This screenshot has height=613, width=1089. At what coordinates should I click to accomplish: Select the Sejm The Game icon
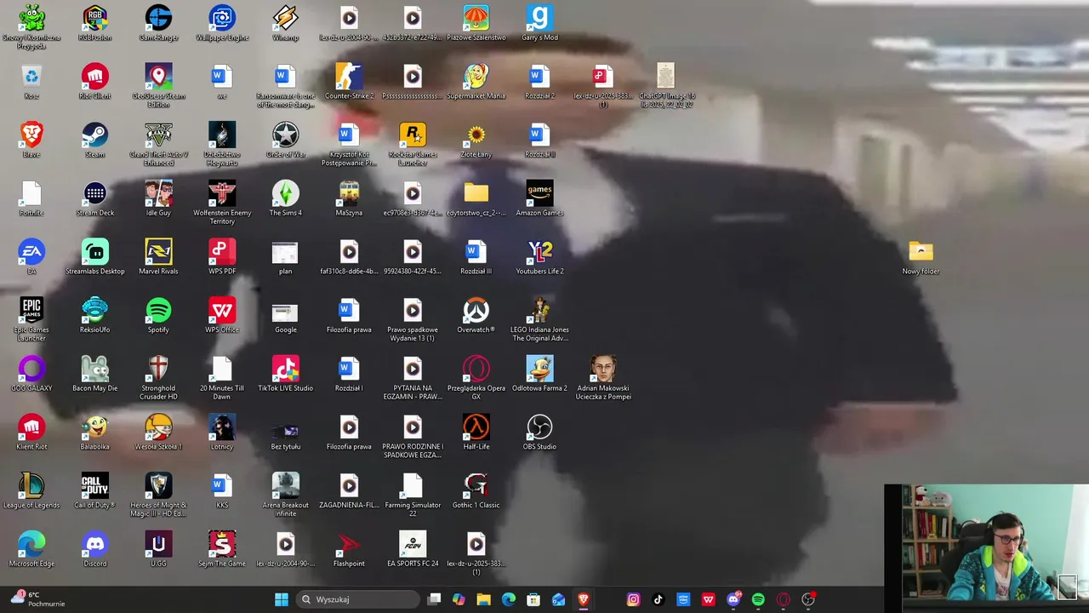[x=222, y=549]
